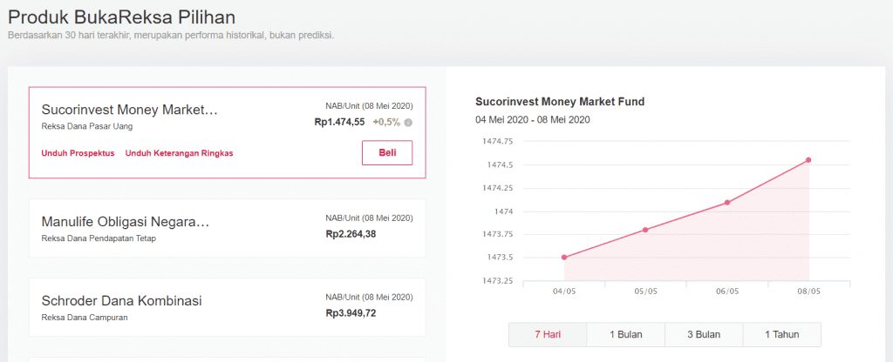Screen dimensions: 893x362
Task: Pick the 08/05 data point on chart
Action: click(808, 160)
